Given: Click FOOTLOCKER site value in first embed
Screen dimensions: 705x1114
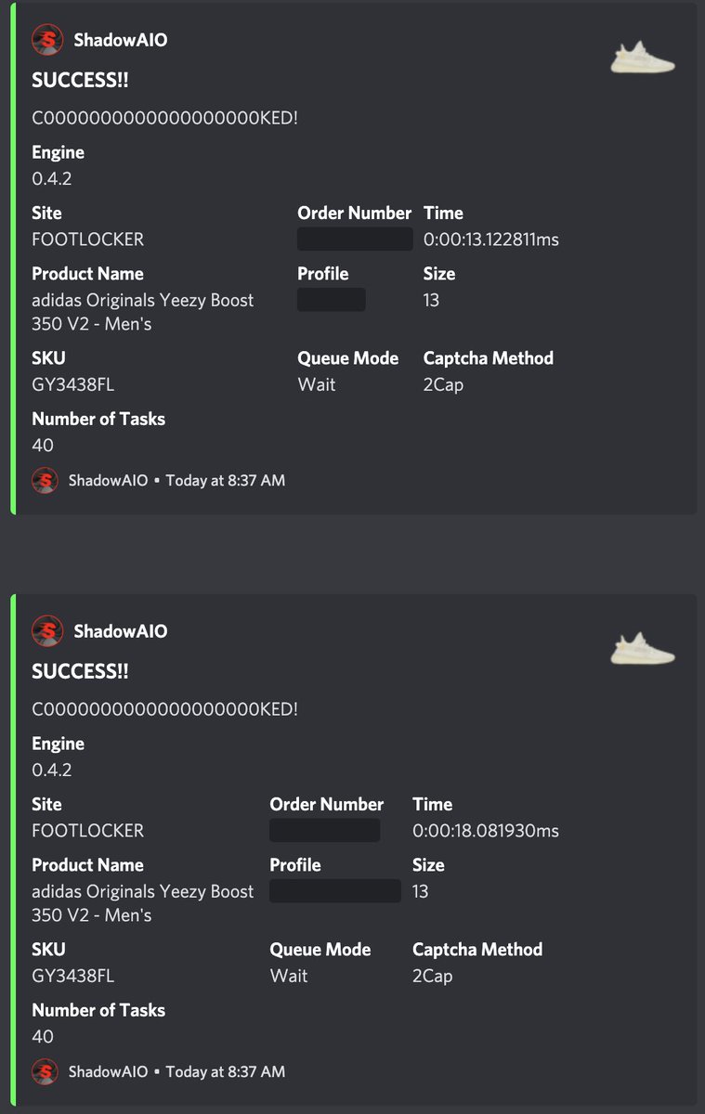Looking at the screenshot, I should pyautogui.click(x=88, y=240).
